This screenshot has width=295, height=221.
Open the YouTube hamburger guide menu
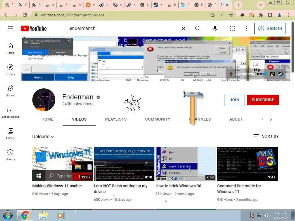pos(10,28)
